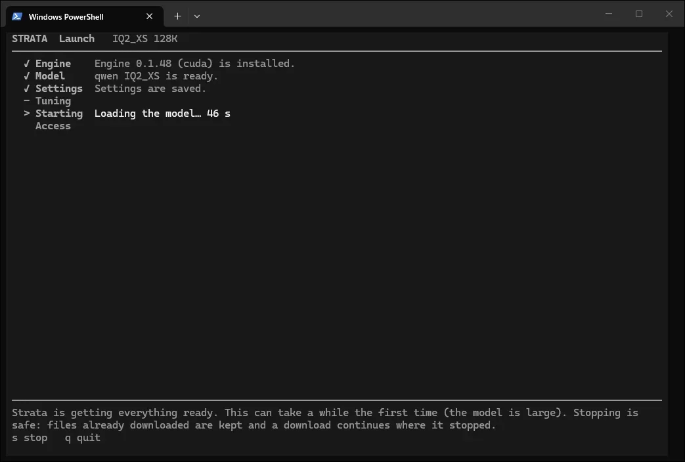Click the 'q quit' command hint
Screen dimensions: 685x462
pyautogui.click(x=83, y=438)
